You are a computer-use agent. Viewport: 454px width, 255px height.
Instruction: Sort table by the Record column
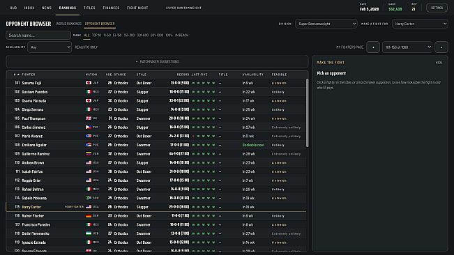[183, 75]
